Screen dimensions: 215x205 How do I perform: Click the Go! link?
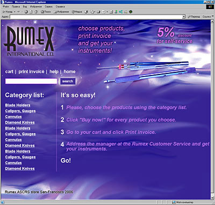coord(66,160)
